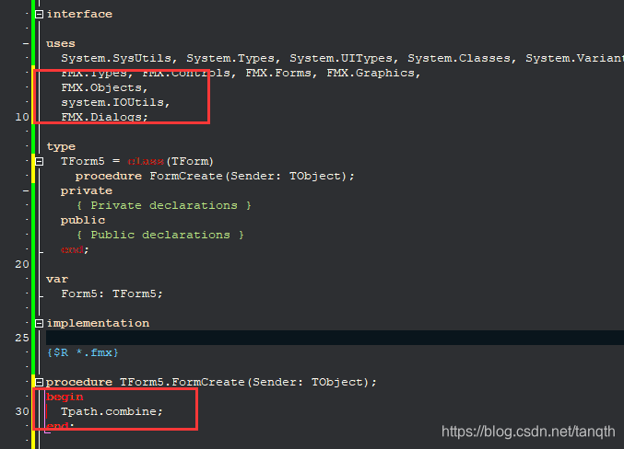
Task: Click the 'interface' keyword
Action: (79, 14)
